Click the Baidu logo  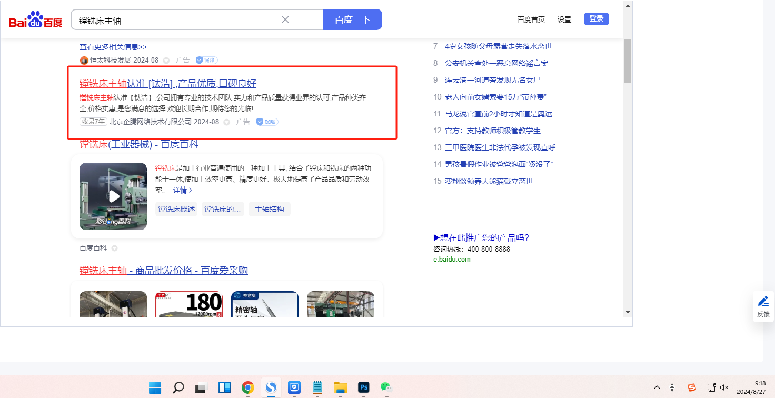coord(35,20)
